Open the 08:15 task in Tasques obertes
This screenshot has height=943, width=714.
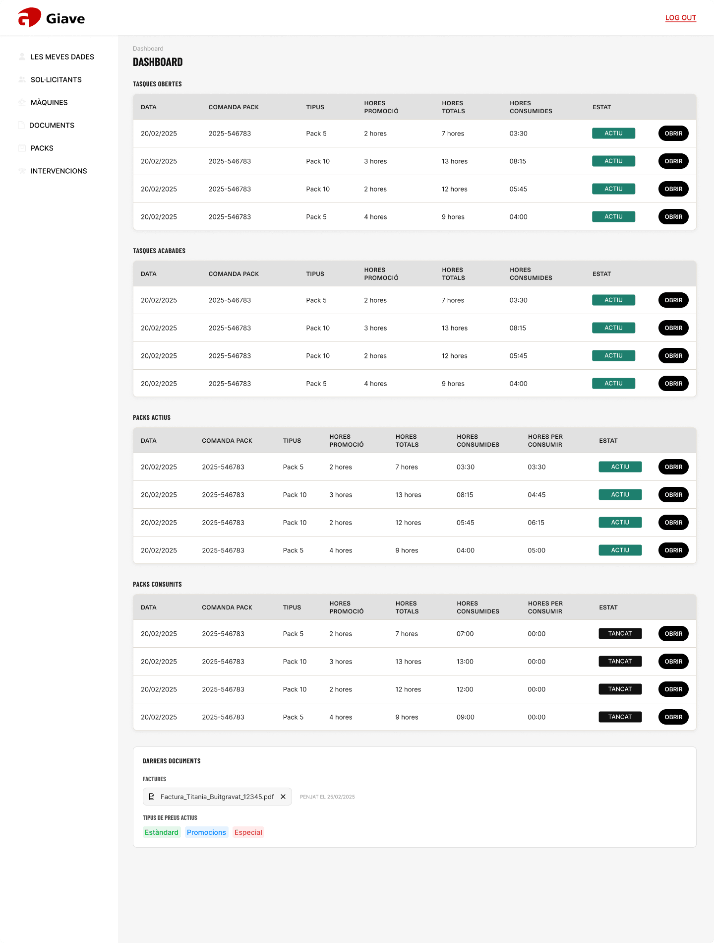pos(673,161)
